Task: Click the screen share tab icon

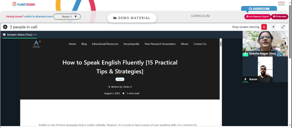Action: pyautogui.click(x=4, y=35)
